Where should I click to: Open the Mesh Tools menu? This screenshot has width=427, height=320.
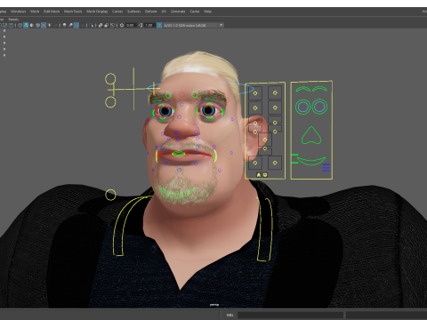point(73,12)
